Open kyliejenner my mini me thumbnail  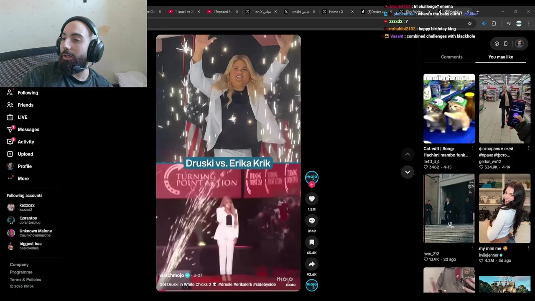(504, 209)
